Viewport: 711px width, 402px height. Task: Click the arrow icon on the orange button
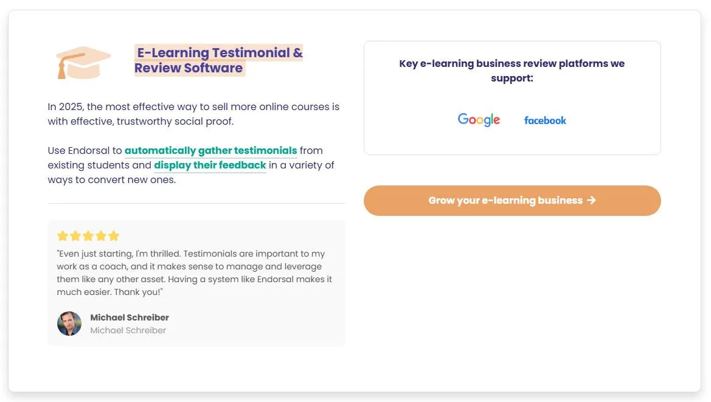tap(591, 200)
